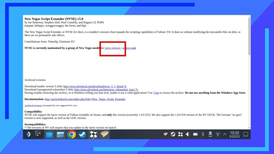Open the tornado-shaped app icon on the taskbar
274x154 pixels.
point(105,134)
